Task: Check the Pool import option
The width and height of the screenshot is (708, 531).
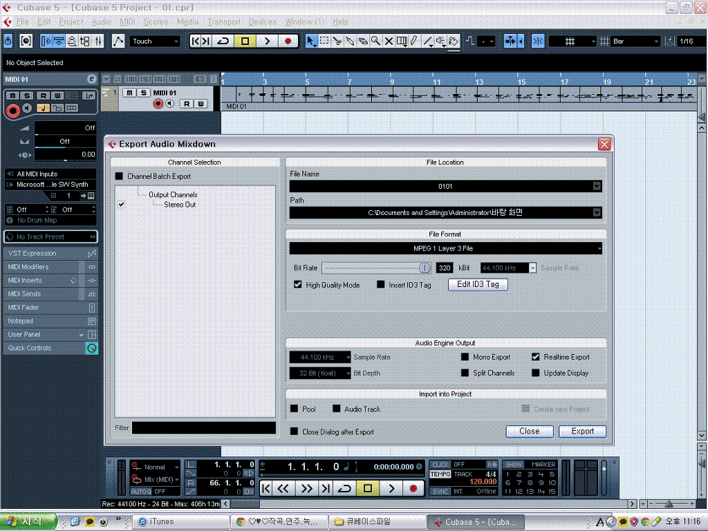Action: [x=294, y=409]
